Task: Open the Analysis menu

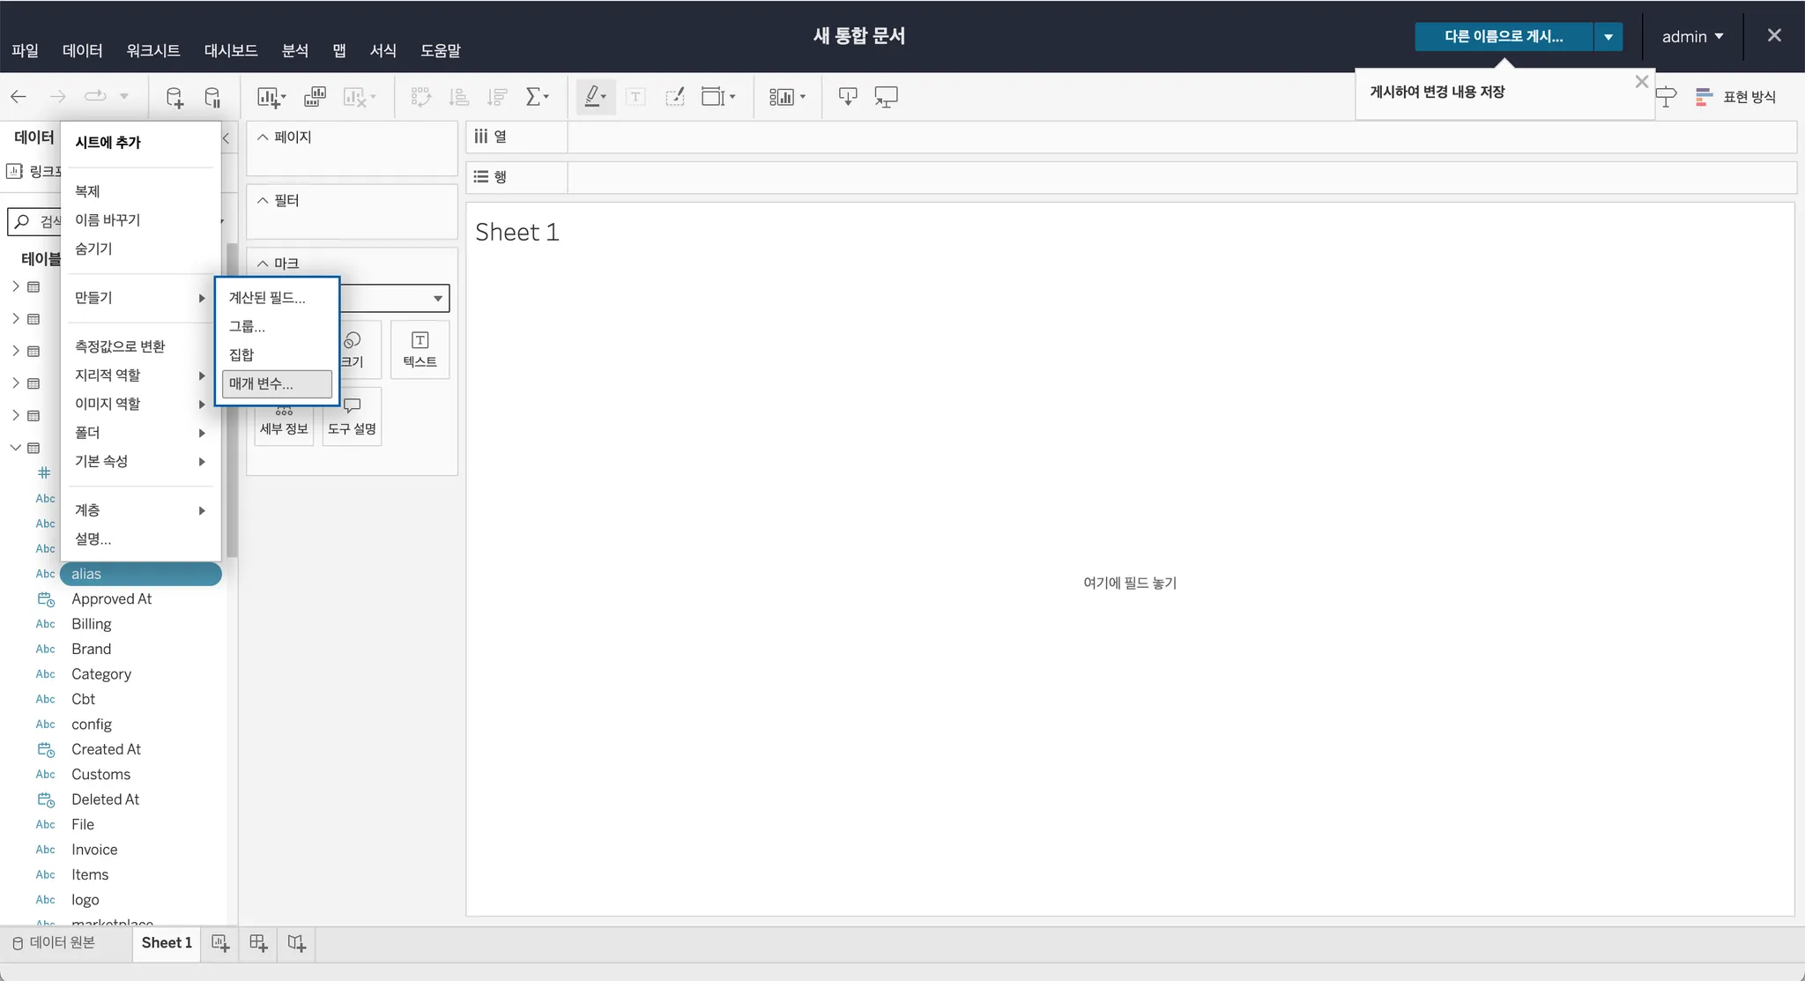Action: (x=294, y=50)
